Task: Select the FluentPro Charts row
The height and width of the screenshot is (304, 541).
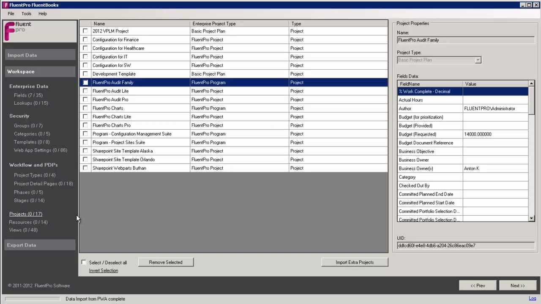Action: point(234,108)
